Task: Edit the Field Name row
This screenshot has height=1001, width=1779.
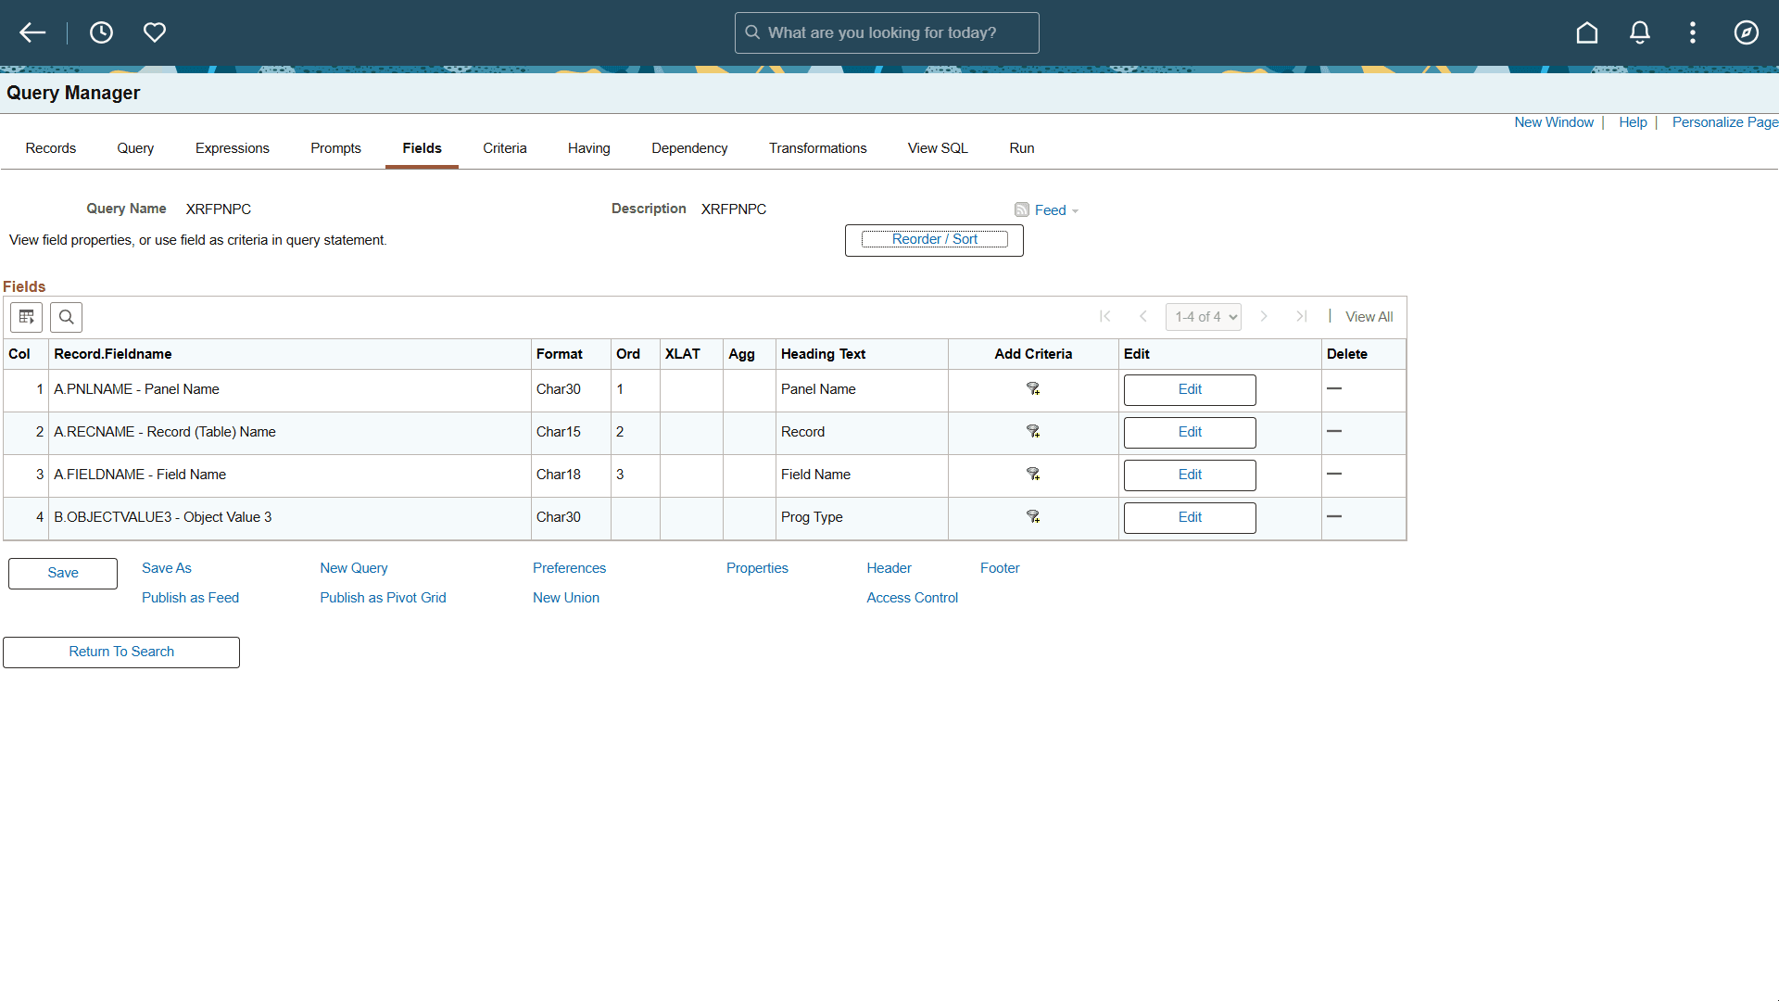Action: 1190,475
